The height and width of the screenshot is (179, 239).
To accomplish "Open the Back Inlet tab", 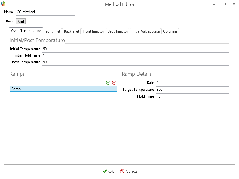I will click(x=71, y=31).
